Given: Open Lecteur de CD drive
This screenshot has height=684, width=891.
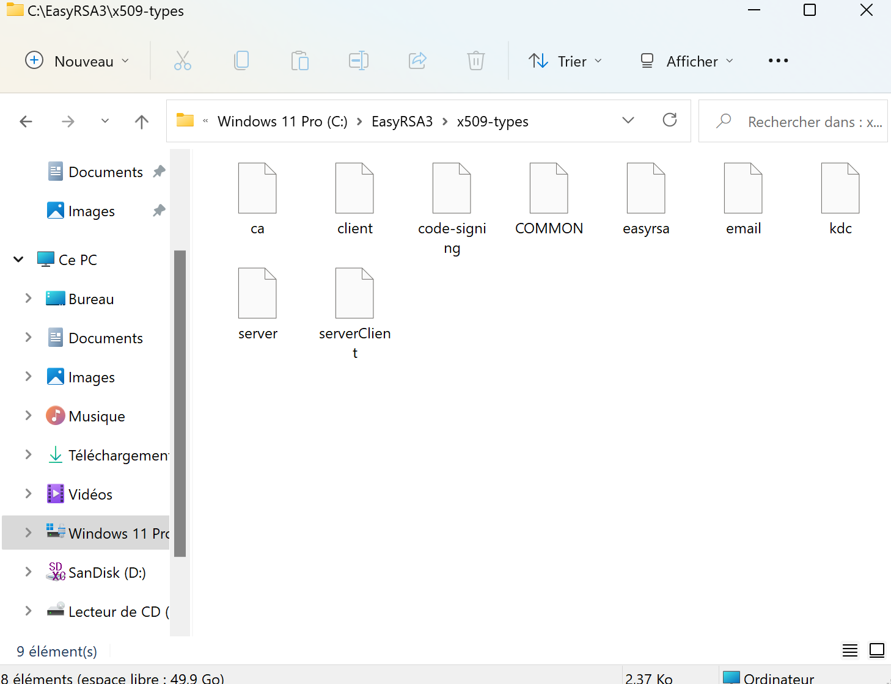Looking at the screenshot, I should pyautogui.click(x=108, y=611).
